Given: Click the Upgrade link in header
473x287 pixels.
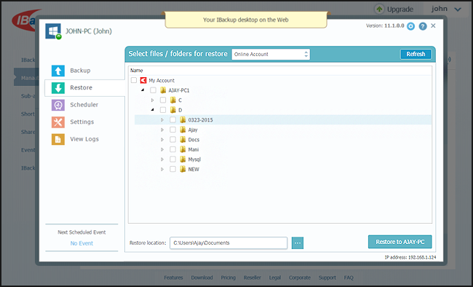Looking at the screenshot, I should [x=400, y=9].
